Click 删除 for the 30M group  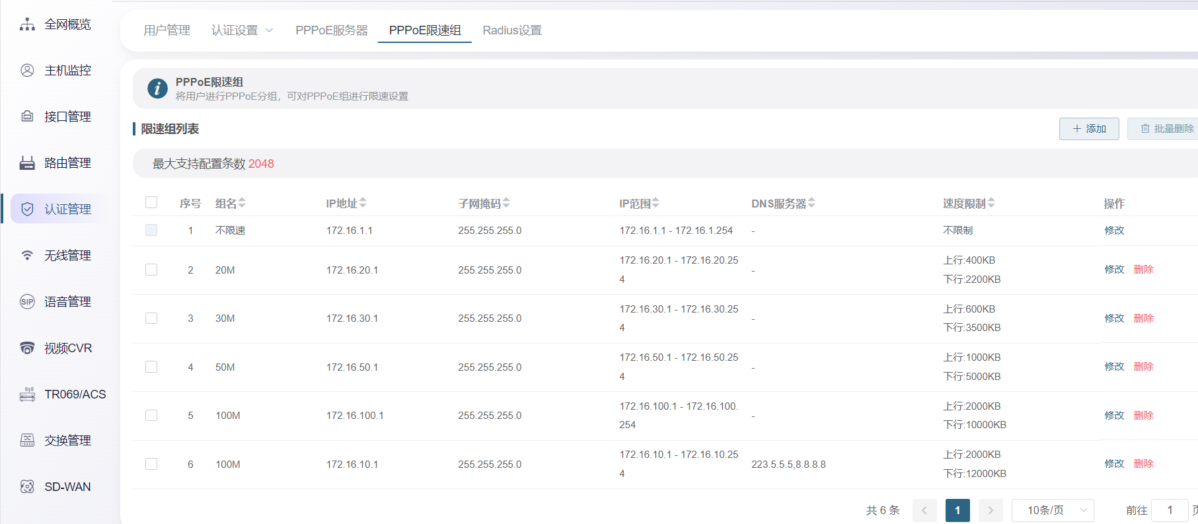pyautogui.click(x=1143, y=318)
